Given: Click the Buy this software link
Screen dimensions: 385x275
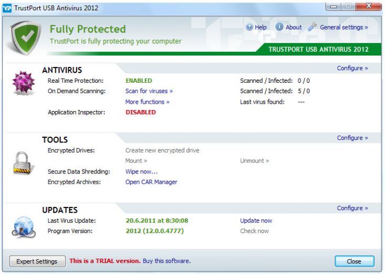Looking at the screenshot, I should tap(167, 261).
